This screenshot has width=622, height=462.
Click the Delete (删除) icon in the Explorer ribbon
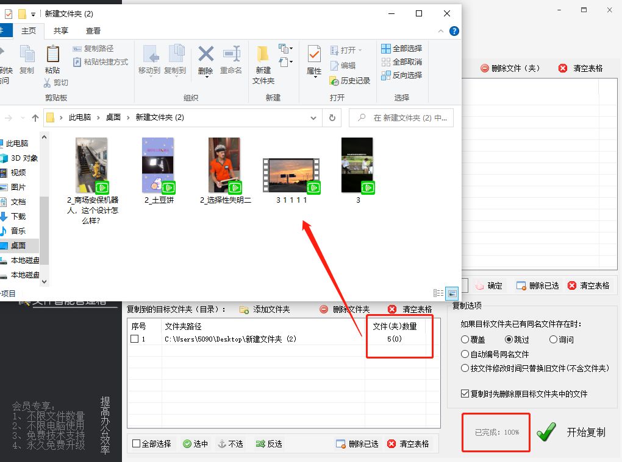(206, 54)
